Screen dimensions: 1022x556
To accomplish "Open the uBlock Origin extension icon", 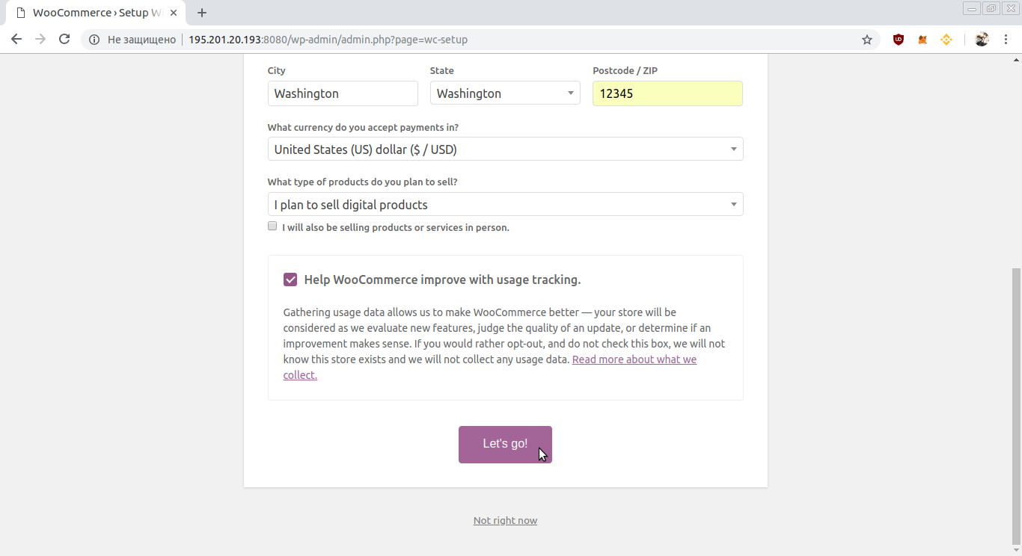I will [899, 40].
